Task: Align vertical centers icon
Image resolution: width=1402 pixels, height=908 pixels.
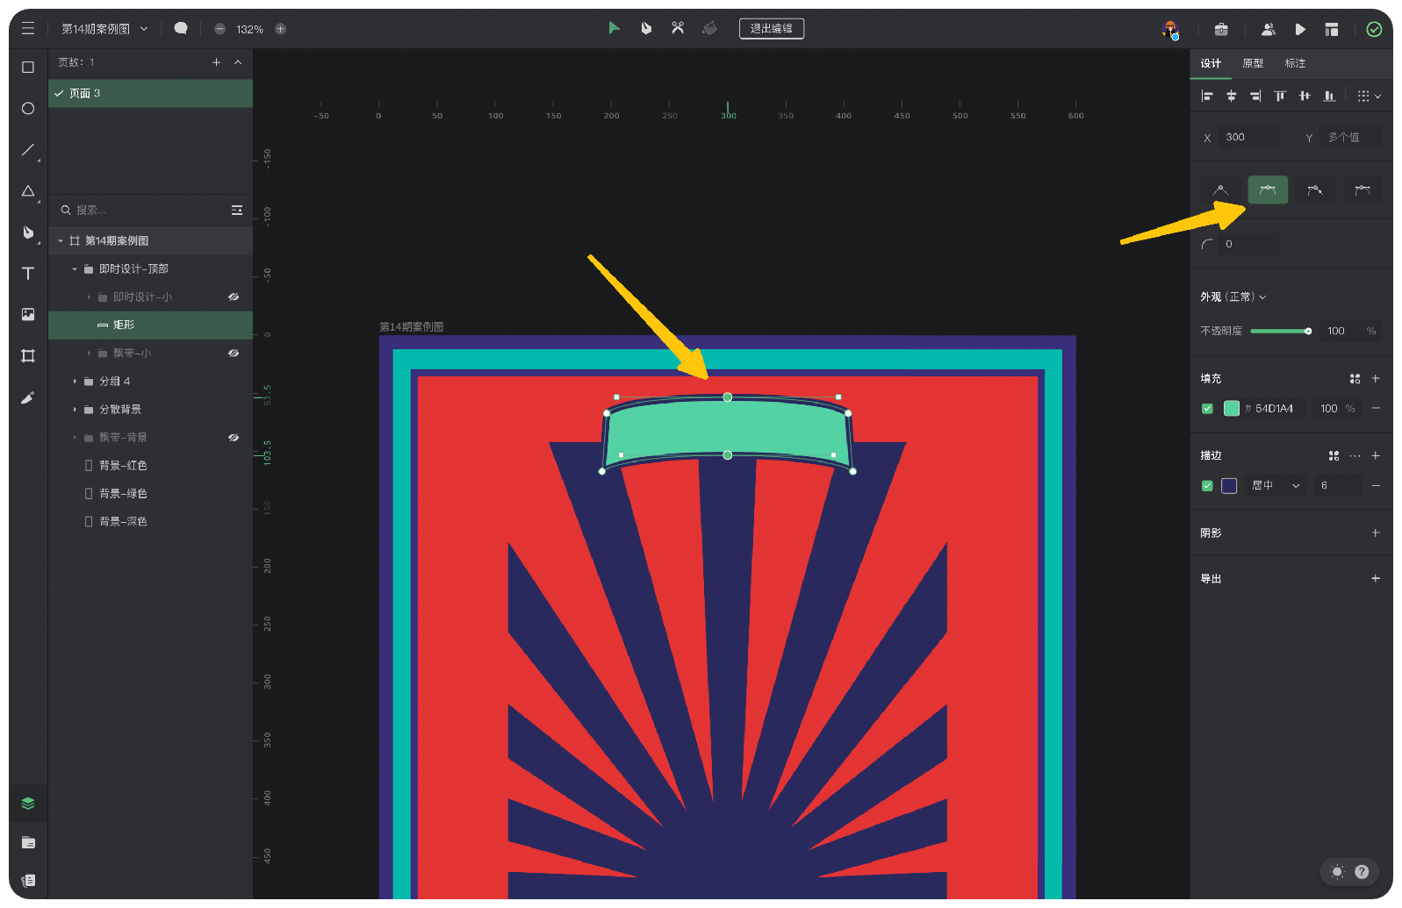Action: click(1305, 96)
